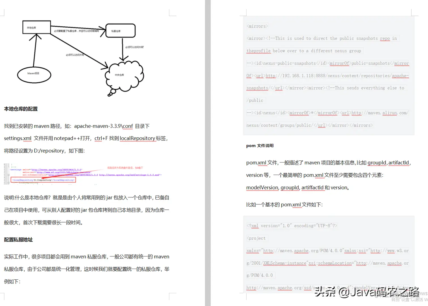Expand the mirrors code block region
Viewport: 428px width, 306px height.
tap(328, 75)
